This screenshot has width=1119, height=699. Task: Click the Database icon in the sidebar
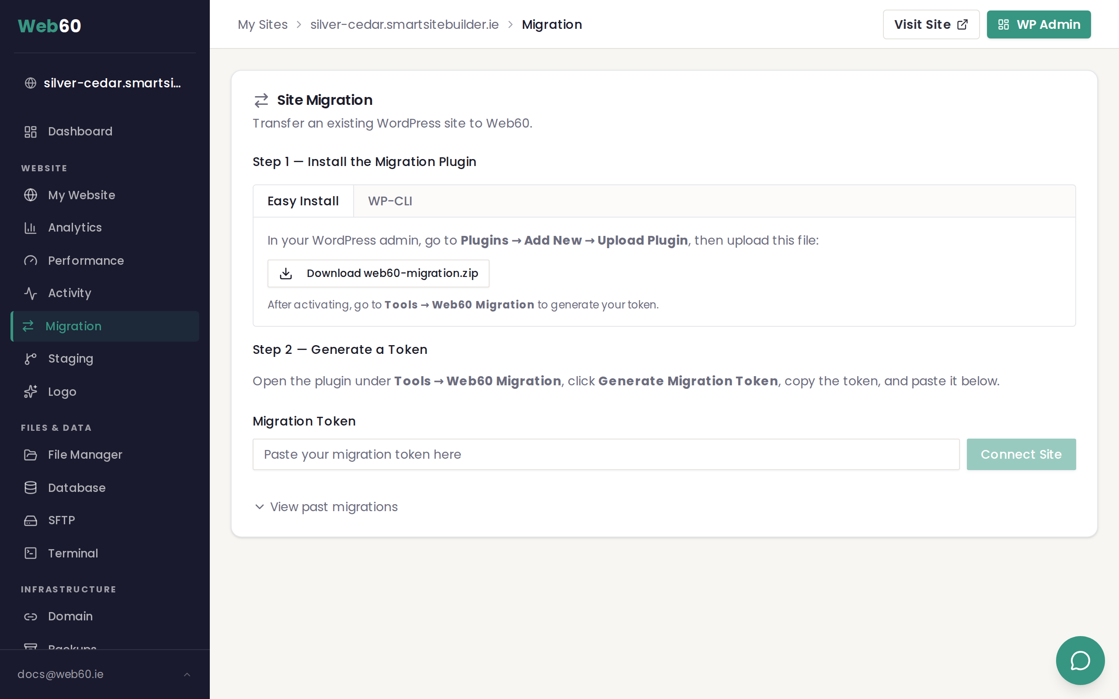click(x=31, y=487)
